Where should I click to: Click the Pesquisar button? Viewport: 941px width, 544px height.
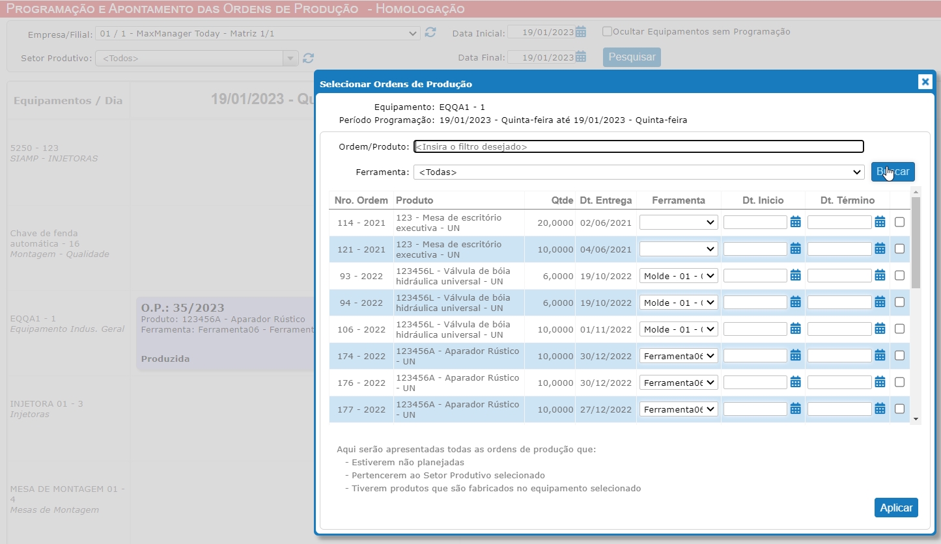click(632, 57)
